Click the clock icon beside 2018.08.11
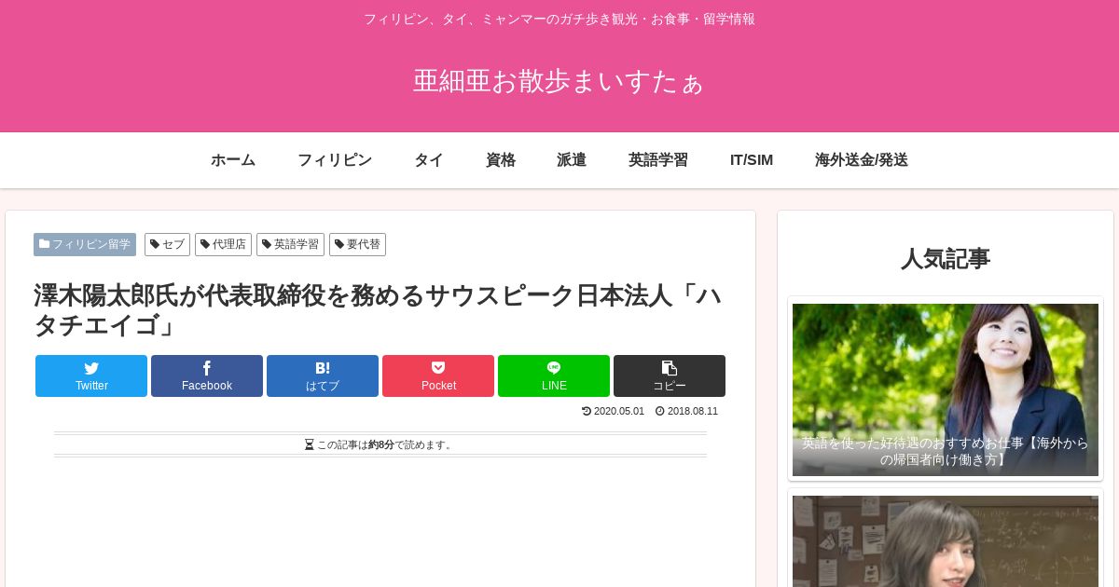Image resolution: width=1119 pixels, height=587 pixels. point(660,411)
